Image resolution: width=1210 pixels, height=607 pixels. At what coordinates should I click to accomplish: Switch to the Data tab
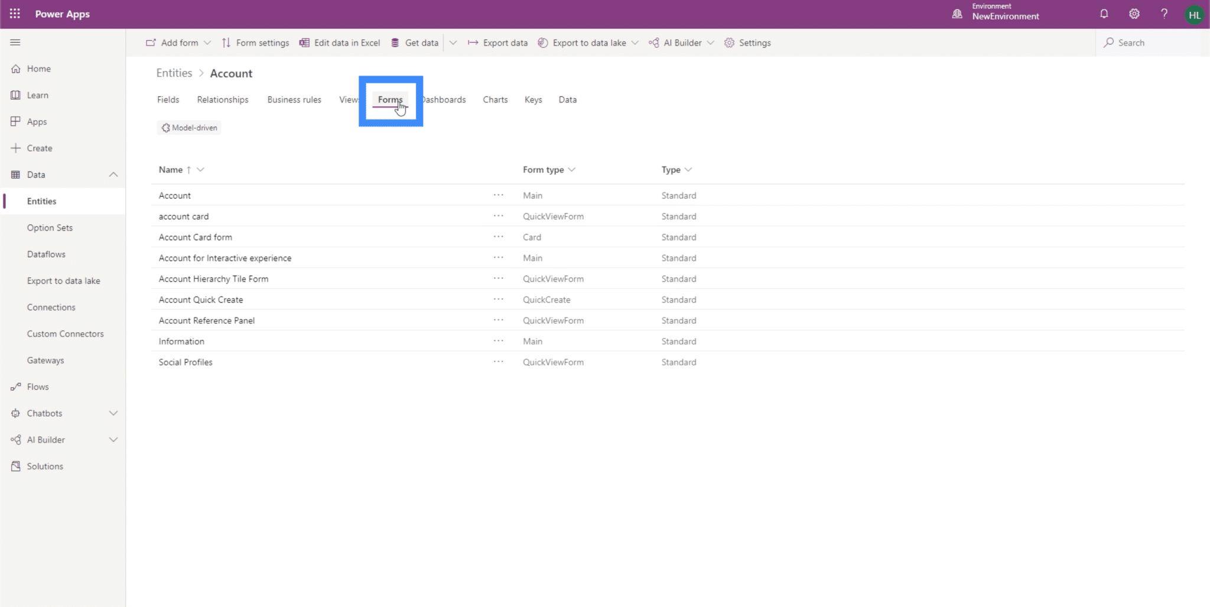[x=568, y=99]
